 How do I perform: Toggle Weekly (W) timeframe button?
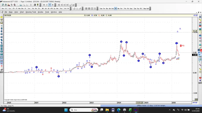(50, 5)
